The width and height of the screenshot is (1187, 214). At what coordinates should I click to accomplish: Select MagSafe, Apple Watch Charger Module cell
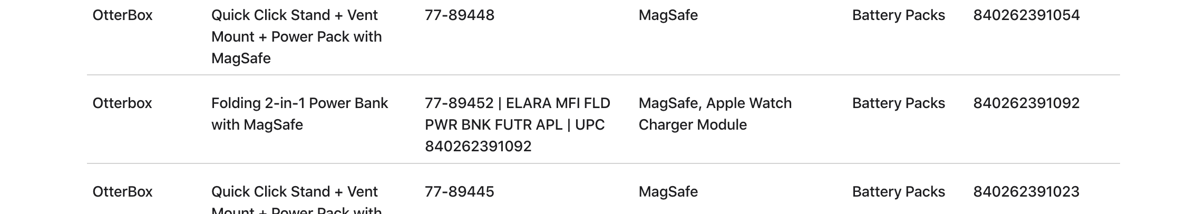point(715,114)
